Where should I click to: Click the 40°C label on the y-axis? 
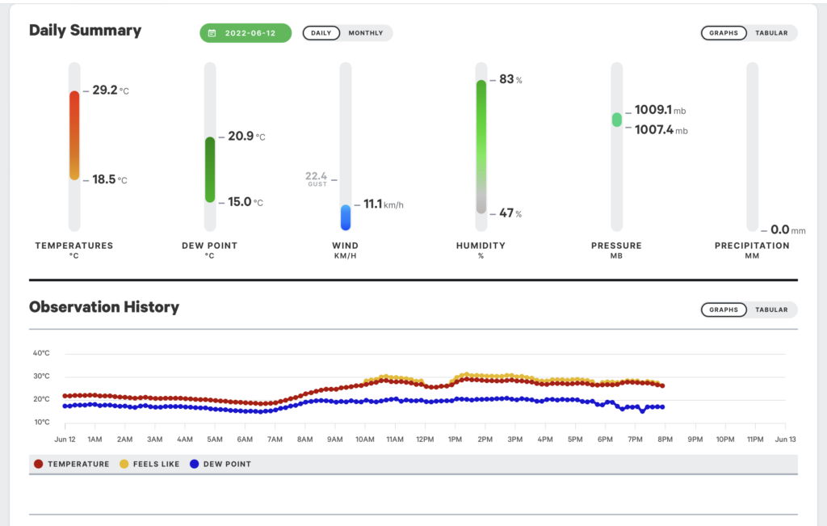(41, 353)
